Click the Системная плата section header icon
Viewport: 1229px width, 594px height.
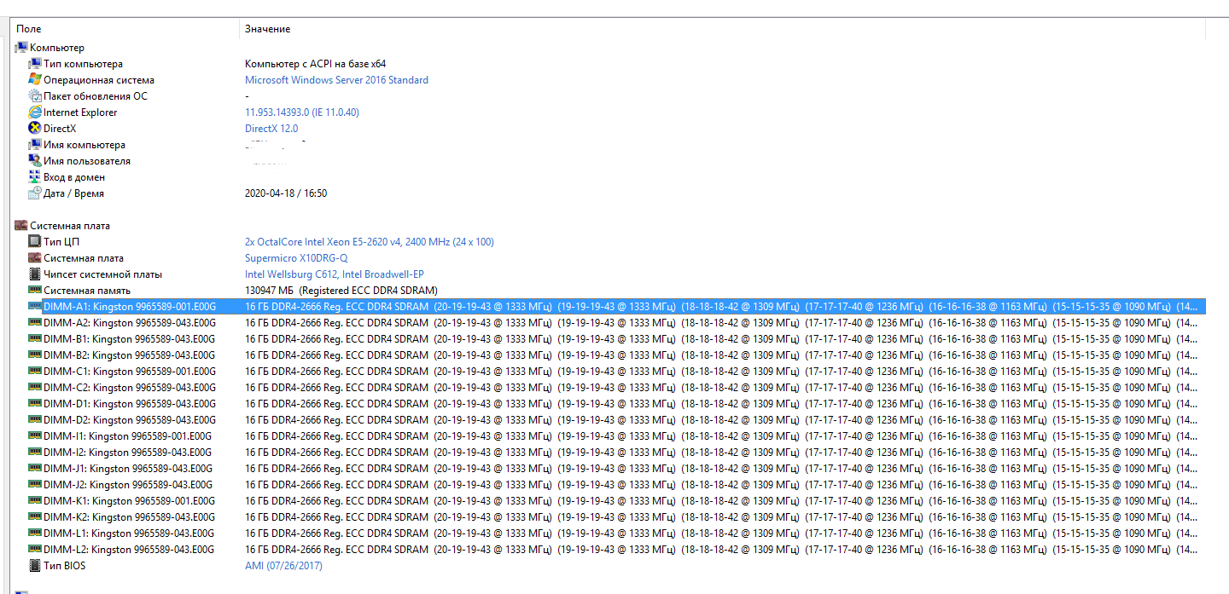pyautogui.click(x=21, y=226)
